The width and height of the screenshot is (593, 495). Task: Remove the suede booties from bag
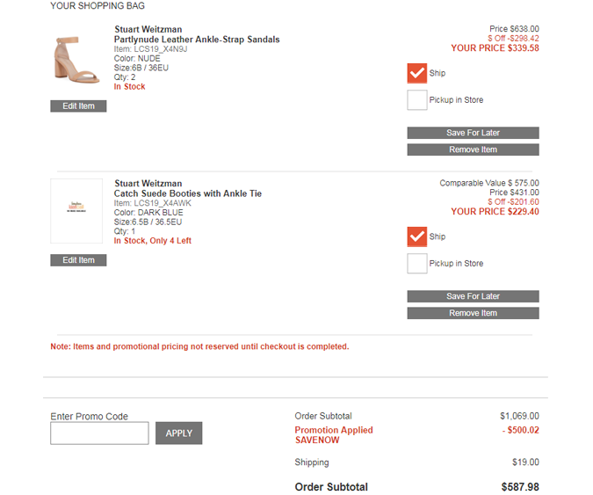473,313
